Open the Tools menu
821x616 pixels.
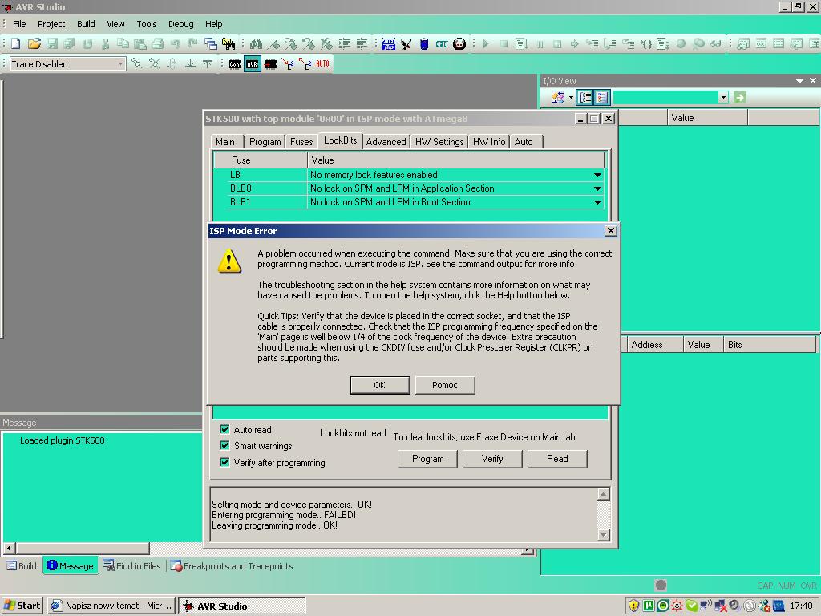(147, 24)
